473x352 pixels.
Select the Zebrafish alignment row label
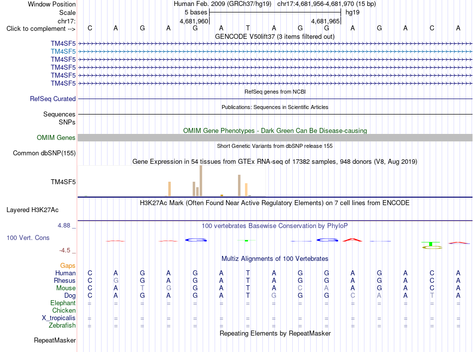pos(62,326)
